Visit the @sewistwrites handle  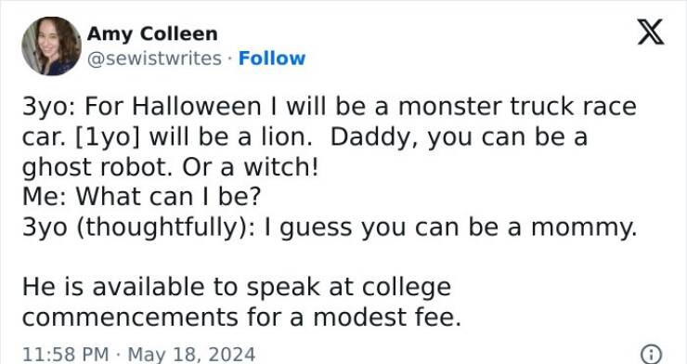click(154, 58)
